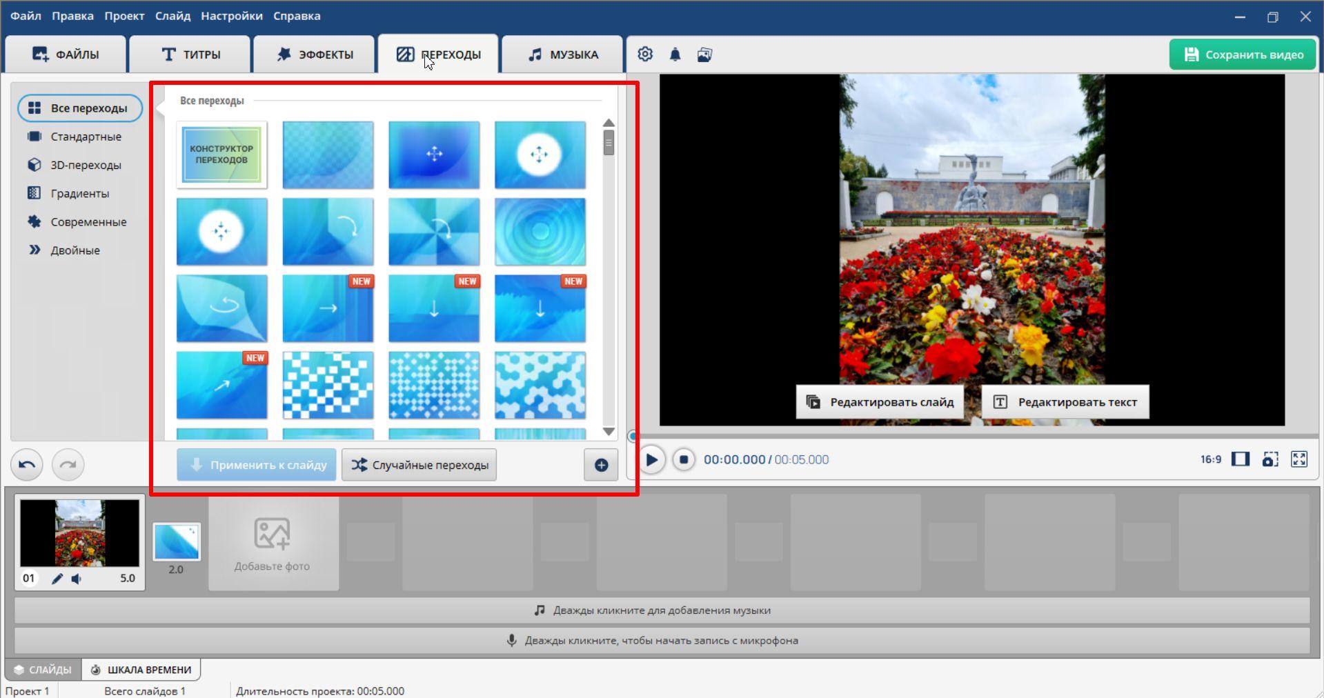This screenshot has height=698, width=1324.
Task: Click the notifications bell icon
Action: (675, 54)
